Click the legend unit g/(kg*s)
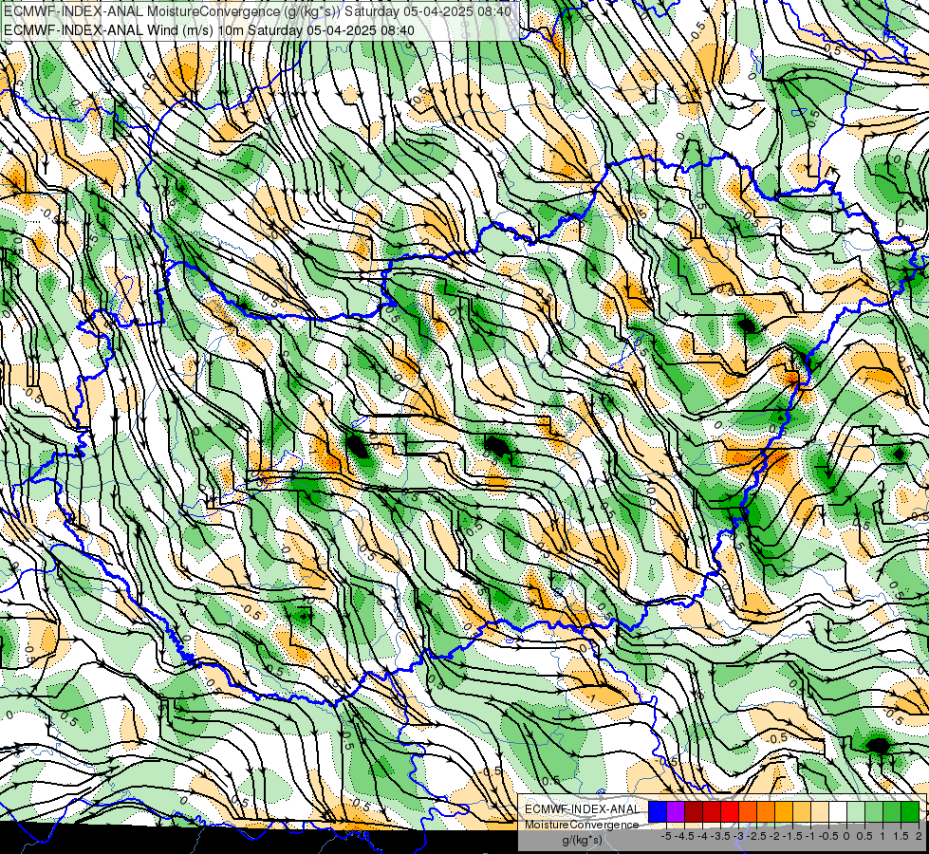929x854 pixels. (x=582, y=840)
